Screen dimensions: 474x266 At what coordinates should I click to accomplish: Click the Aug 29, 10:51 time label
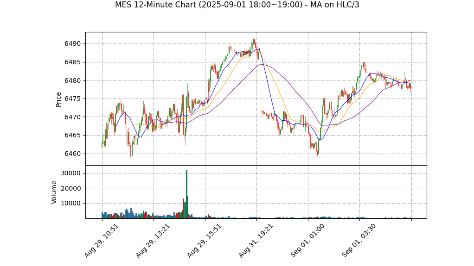click(x=101, y=241)
